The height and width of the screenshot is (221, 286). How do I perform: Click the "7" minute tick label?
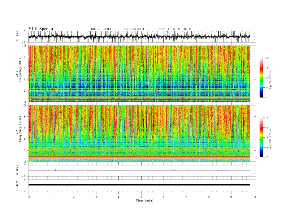pos(186,197)
